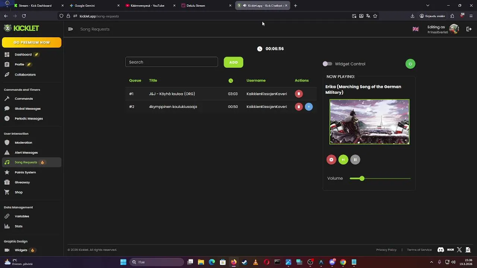List all tabs dropdown arrow
This screenshot has height=268, width=477.
tap(428, 6)
